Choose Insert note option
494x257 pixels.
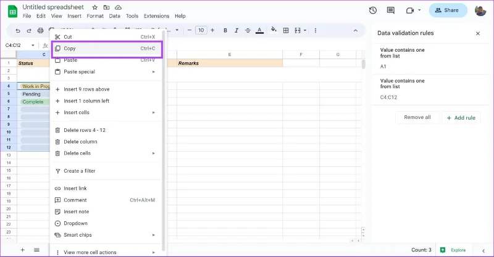(x=106, y=212)
